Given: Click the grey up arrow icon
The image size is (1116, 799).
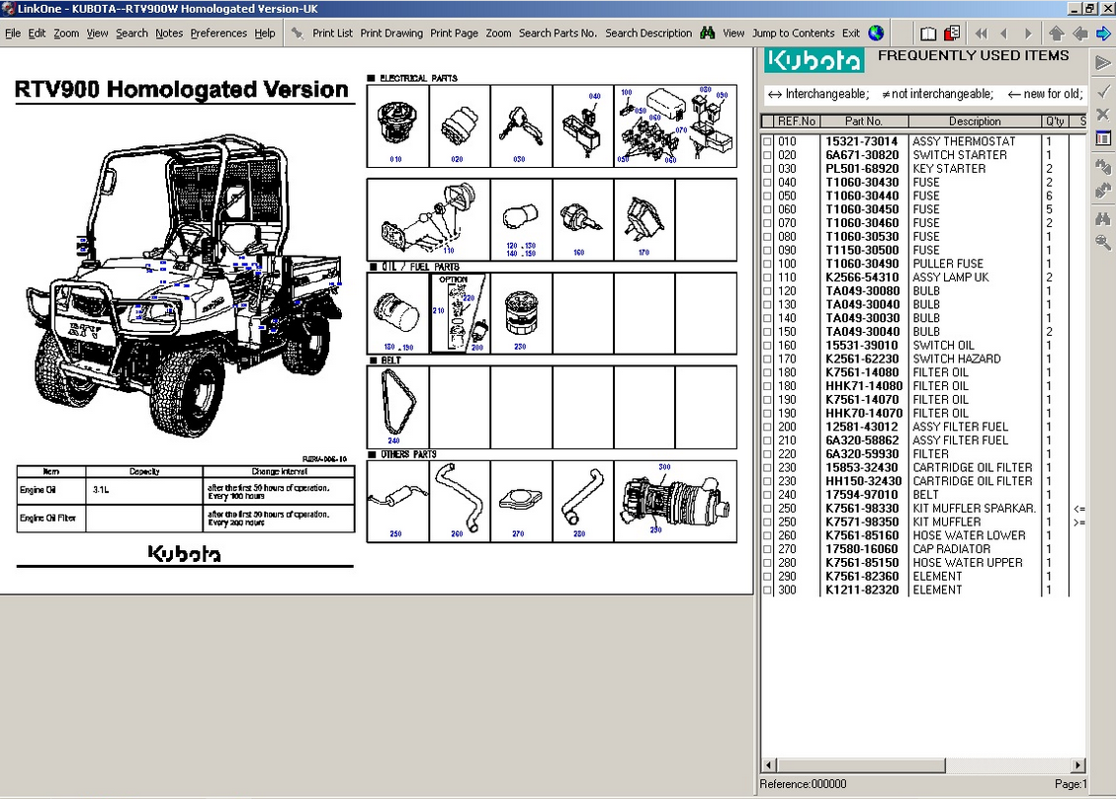Looking at the screenshot, I should point(1057,33).
